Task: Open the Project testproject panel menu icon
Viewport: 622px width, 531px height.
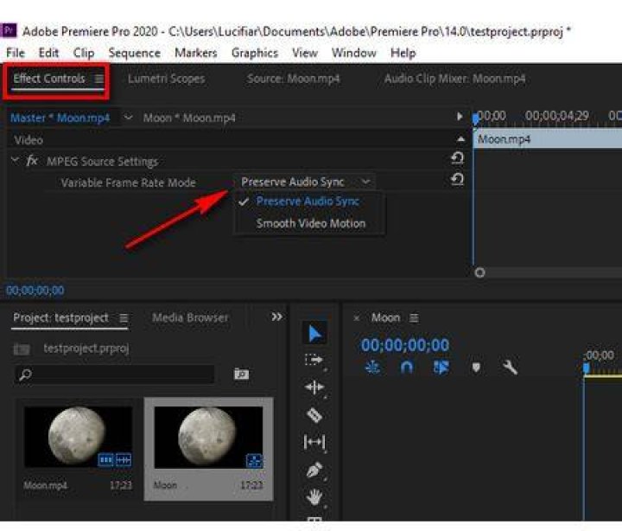Action: coord(124,318)
